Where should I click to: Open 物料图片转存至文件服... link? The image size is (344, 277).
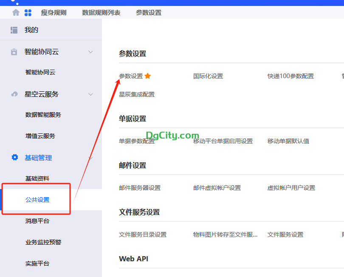click(226, 235)
